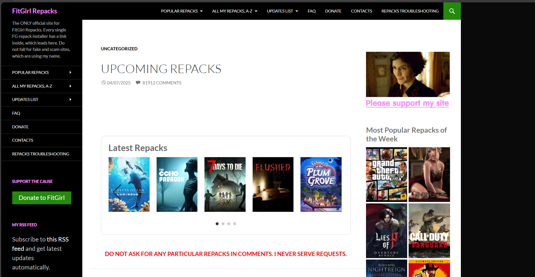Click the Upcoming Repacks post title
Image resolution: width=535 pixels, height=277 pixels.
point(161,69)
